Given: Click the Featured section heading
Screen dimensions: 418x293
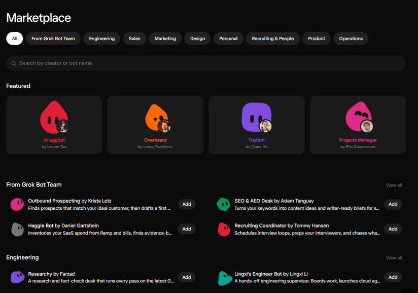Looking at the screenshot, I should coord(18,86).
